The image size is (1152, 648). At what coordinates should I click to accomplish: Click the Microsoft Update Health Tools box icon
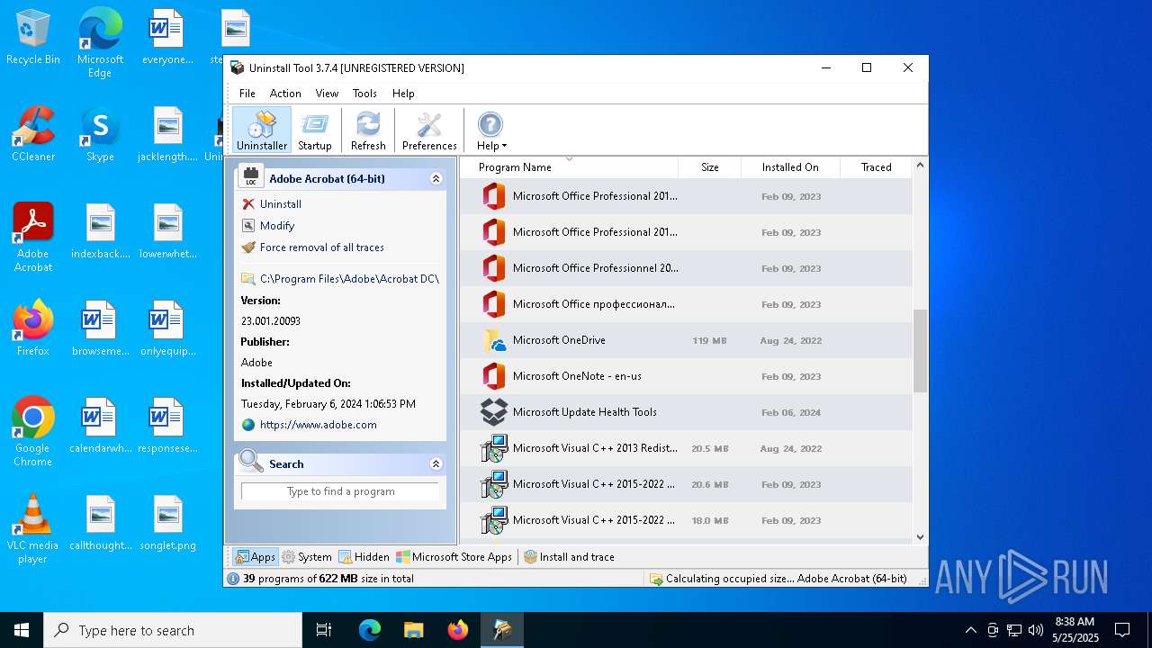point(493,412)
